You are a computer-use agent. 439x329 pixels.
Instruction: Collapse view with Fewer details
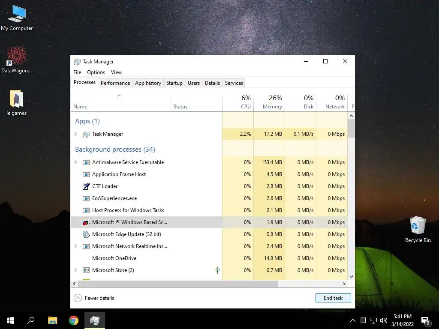click(94, 298)
